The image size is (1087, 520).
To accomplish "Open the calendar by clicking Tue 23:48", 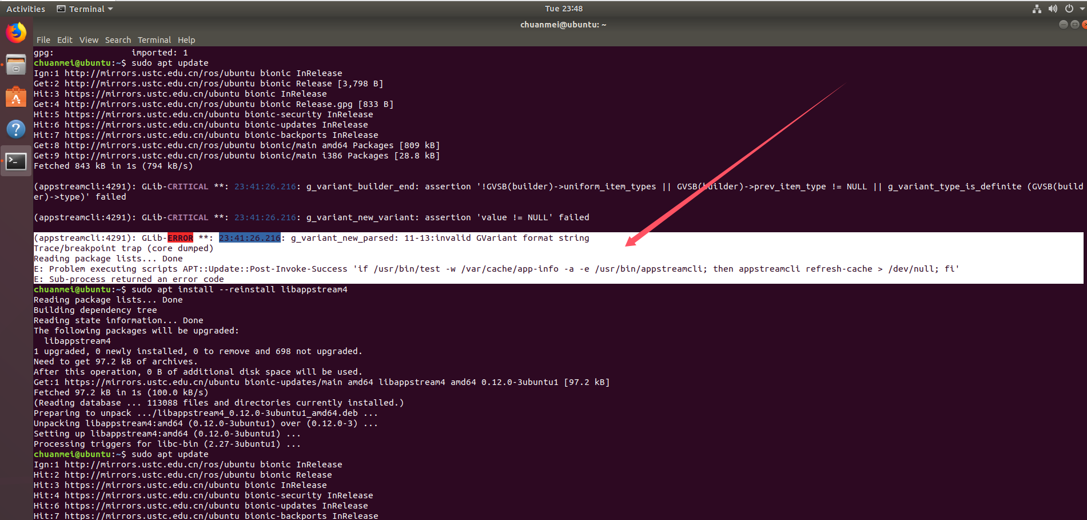I will [x=563, y=8].
